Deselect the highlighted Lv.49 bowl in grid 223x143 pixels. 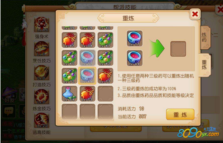coord(87,76)
